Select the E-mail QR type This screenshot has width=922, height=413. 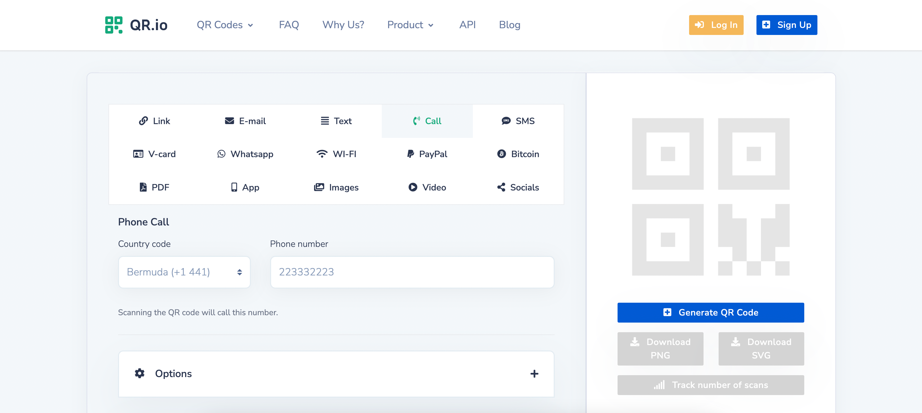click(x=245, y=121)
